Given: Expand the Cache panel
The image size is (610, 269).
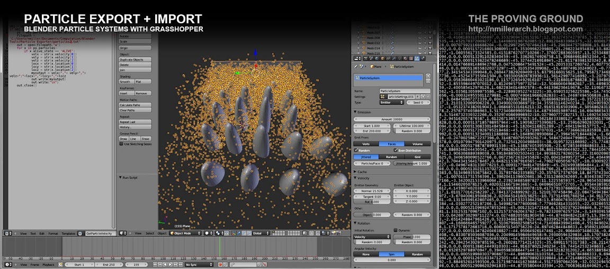Looking at the screenshot, I should pos(362,172).
